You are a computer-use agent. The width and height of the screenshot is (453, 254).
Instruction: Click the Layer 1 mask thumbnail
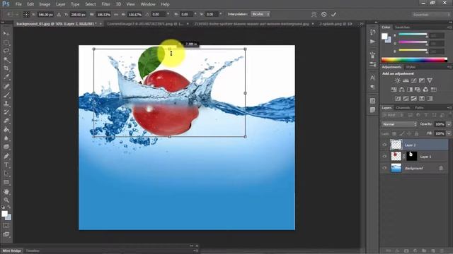click(412, 156)
